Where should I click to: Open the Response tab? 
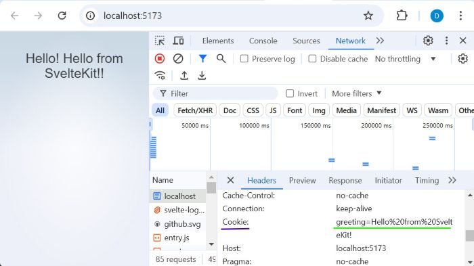(x=345, y=181)
